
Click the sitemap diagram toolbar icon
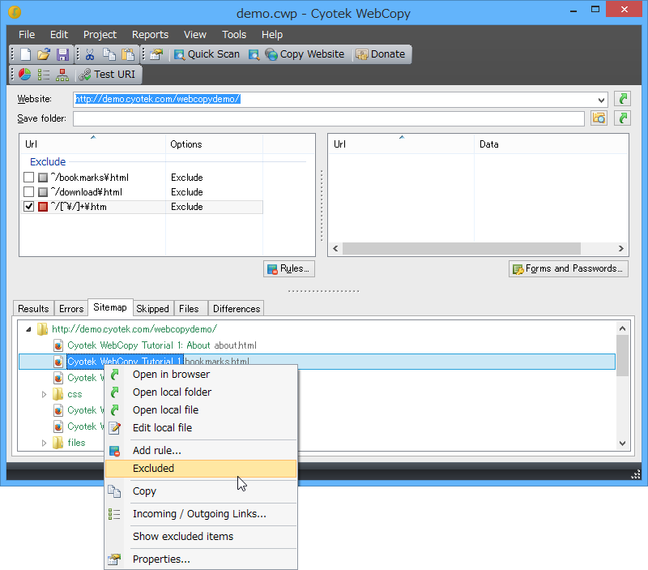[62, 75]
